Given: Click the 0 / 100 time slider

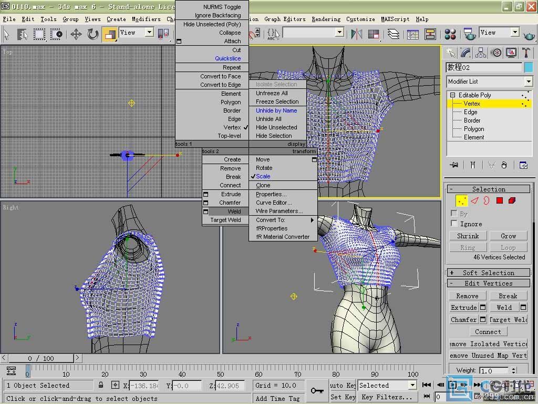Looking at the screenshot, I should tap(41, 358).
